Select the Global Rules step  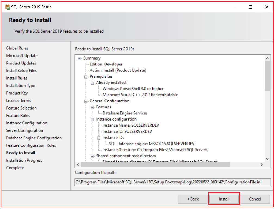point(17,48)
